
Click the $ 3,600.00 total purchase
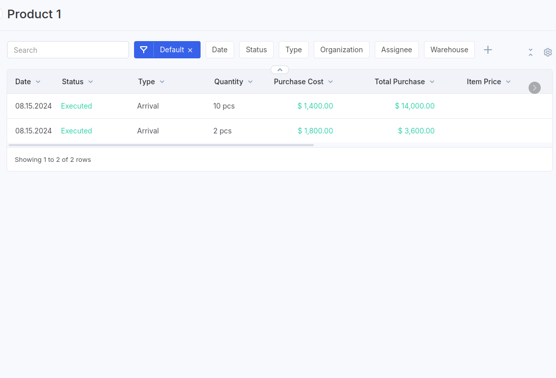pos(416,131)
